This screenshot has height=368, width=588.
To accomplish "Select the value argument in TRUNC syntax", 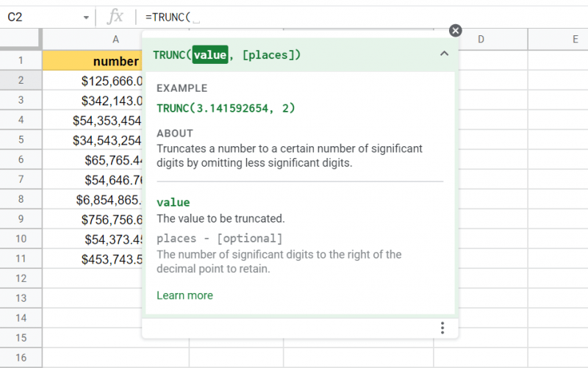I will [210, 54].
